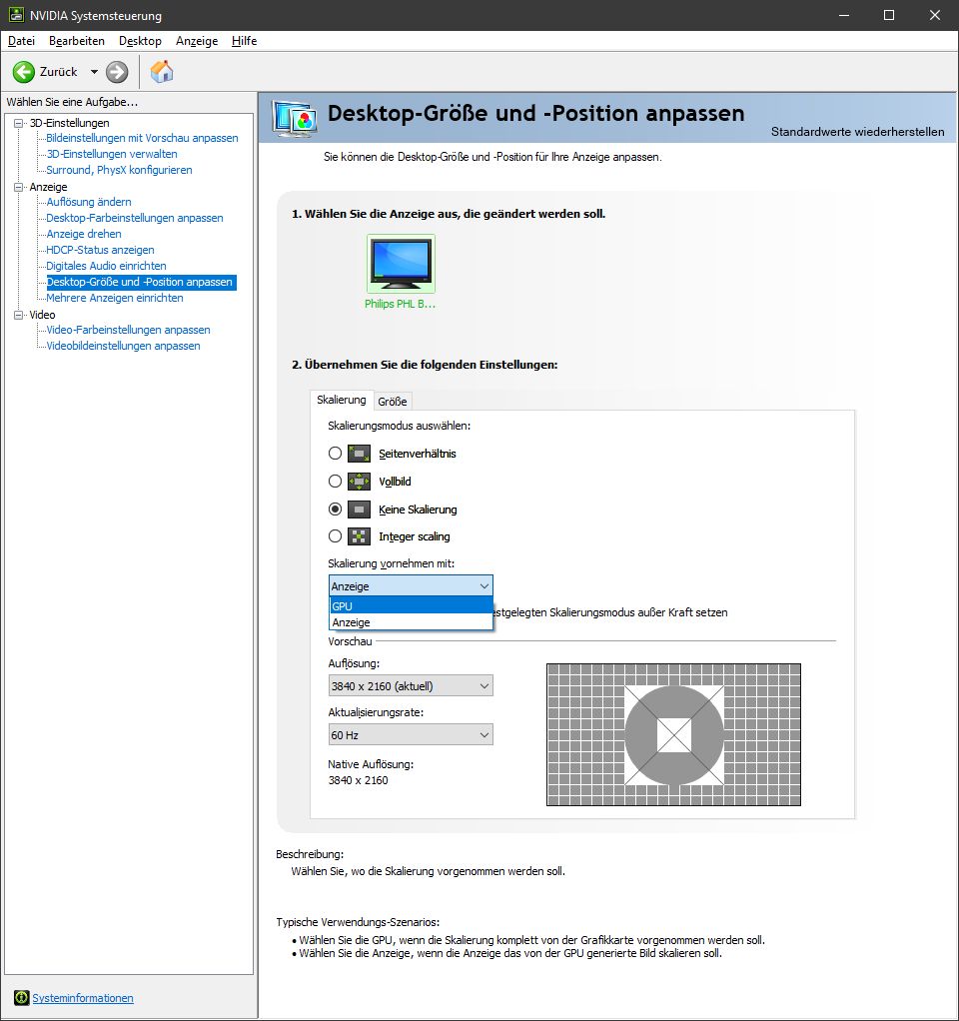
Task: Open the Skalierung vornehmen mit combo box
Action: coord(411,586)
